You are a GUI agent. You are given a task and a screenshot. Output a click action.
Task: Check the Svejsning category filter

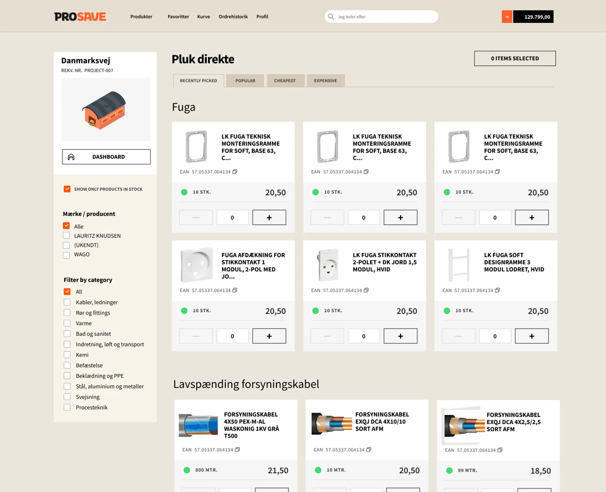[67, 397]
